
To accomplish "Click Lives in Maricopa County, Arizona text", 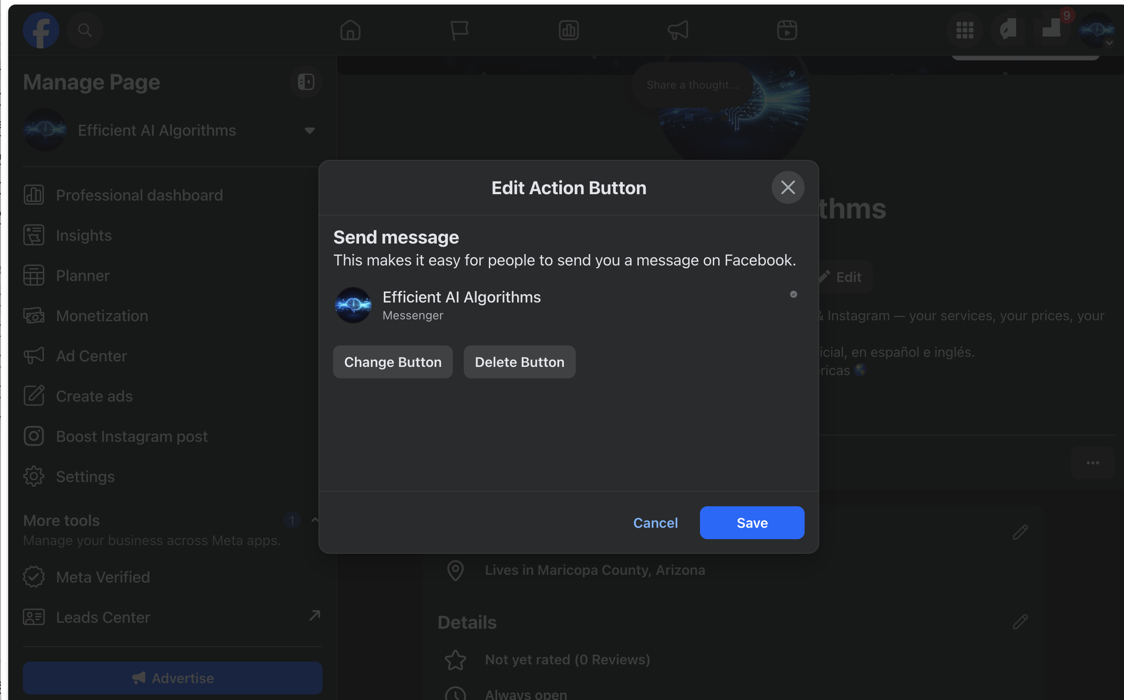I will 595,570.
